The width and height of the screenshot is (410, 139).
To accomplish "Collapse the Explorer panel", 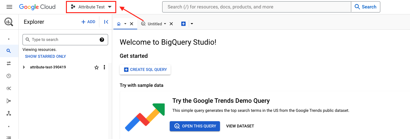I will 106,22.
